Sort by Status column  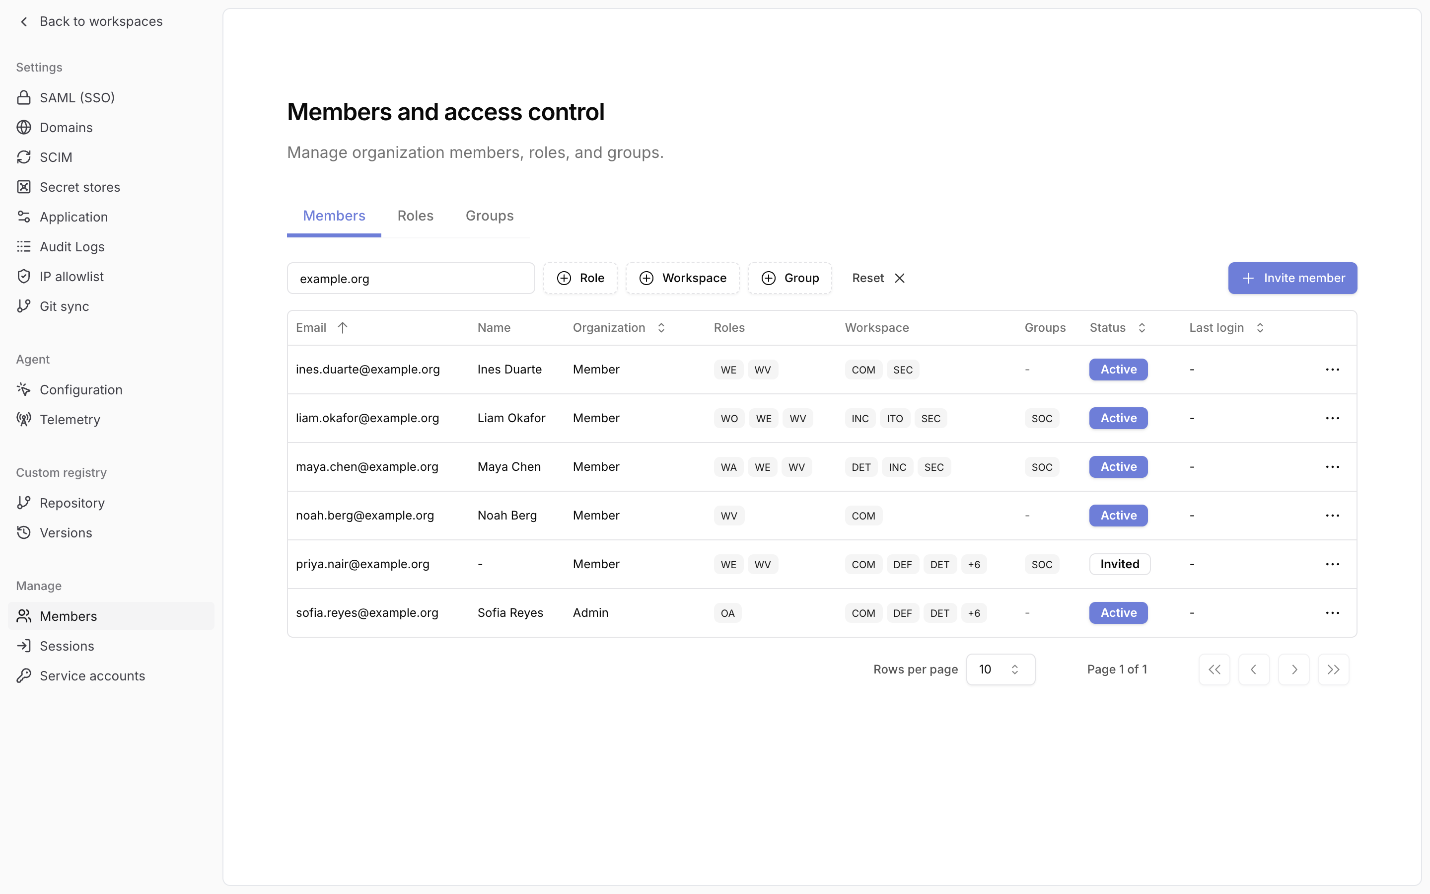pyautogui.click(x=1117, y=328)
